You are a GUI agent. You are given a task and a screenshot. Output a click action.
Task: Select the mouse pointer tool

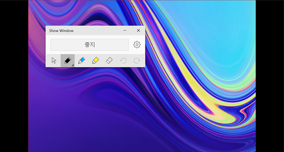click(x=54, y=61)
